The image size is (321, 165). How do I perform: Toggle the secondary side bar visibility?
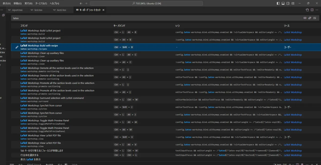coord(288,3)
